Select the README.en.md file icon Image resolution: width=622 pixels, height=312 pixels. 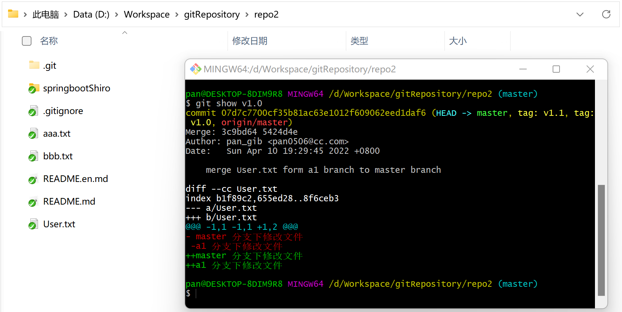pos(33,179)
